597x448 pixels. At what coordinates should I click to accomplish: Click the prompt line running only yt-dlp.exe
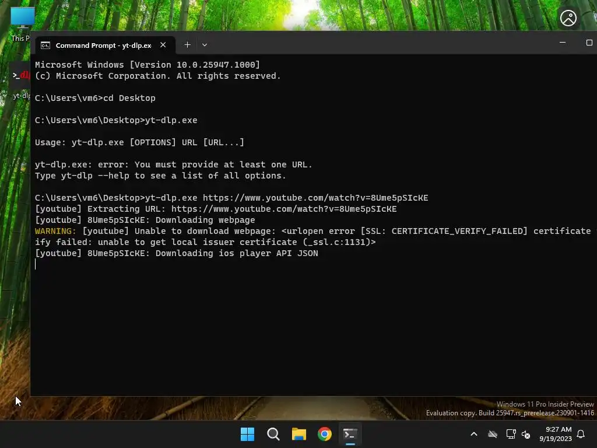[x=116, y=120]
